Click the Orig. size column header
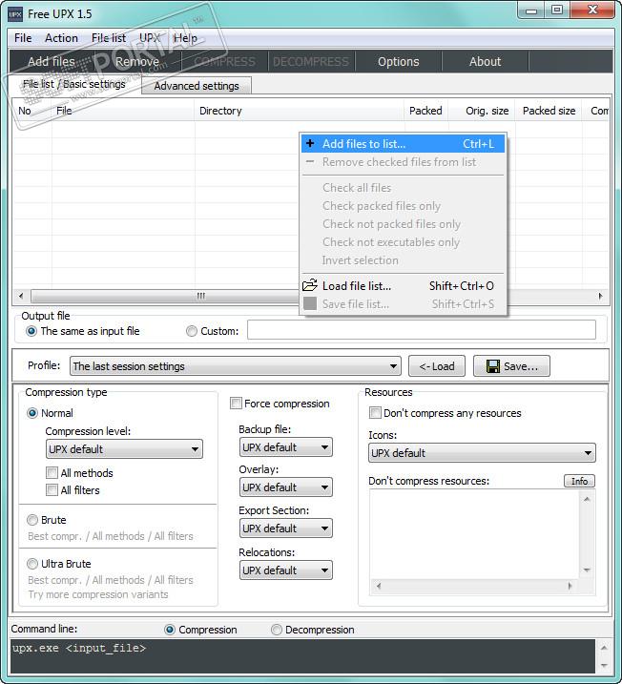 click(x=482, y=111)
